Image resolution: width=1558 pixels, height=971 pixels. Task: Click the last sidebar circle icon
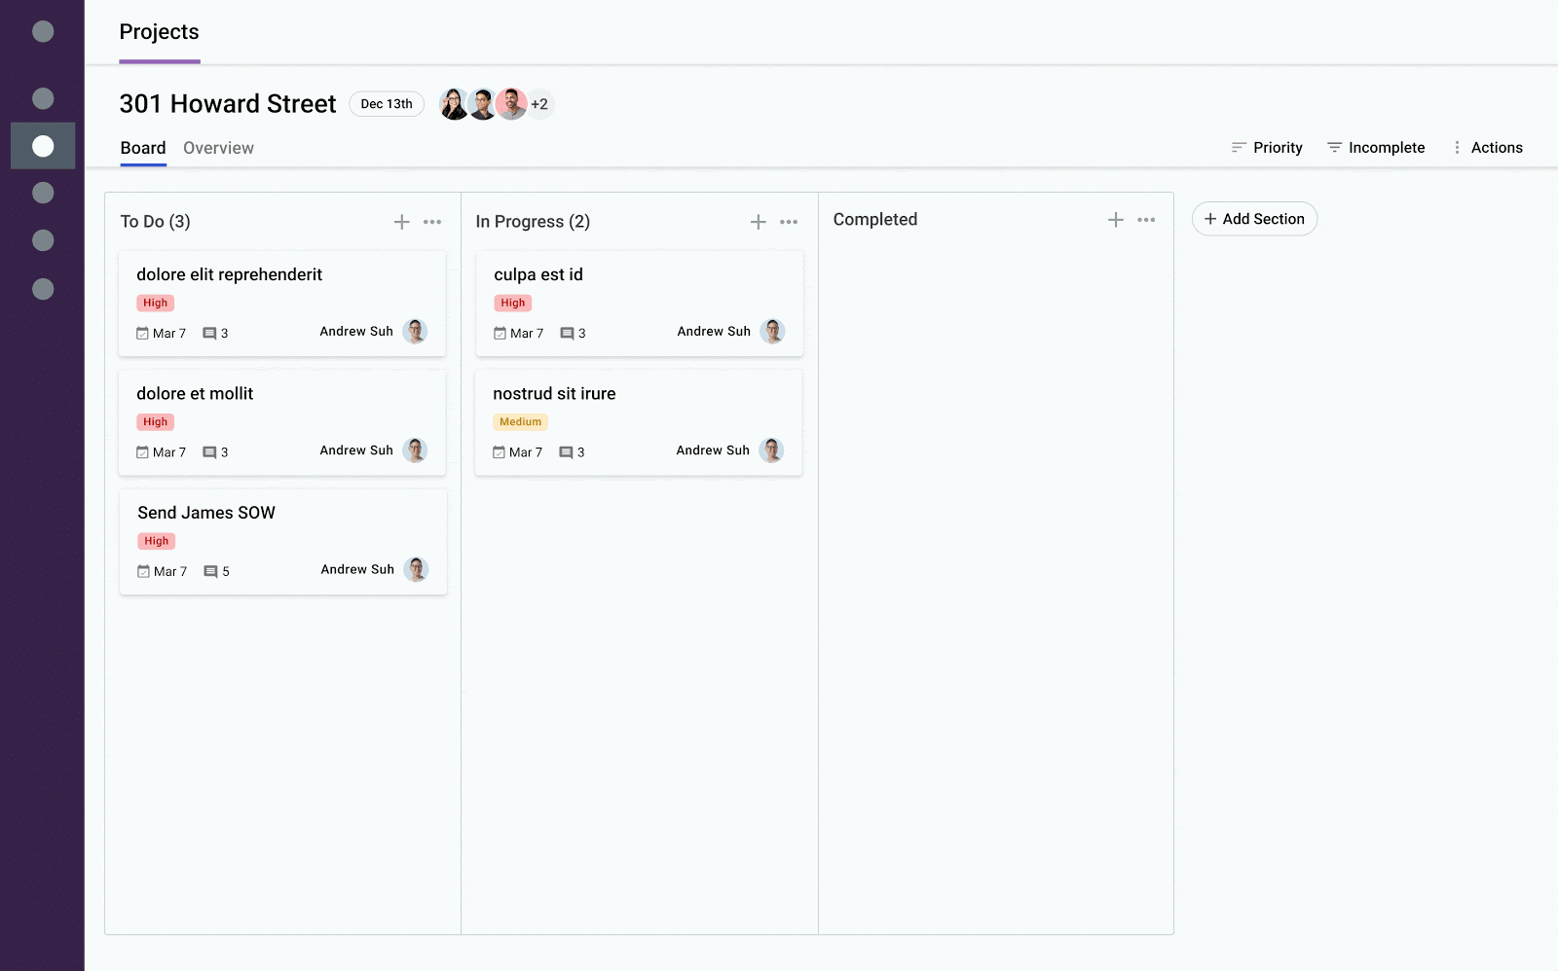pyautogui.click(x=43, y=289)
